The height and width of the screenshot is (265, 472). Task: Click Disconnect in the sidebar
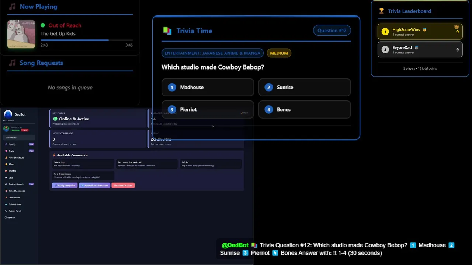coord(10,218)
